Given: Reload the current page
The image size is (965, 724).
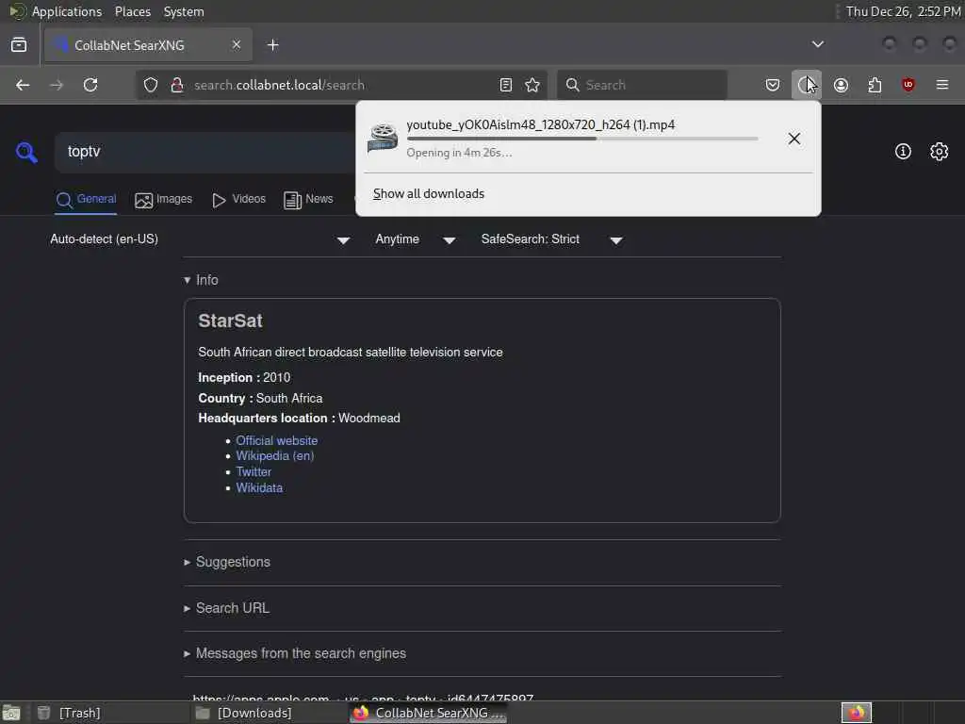Looking at the screenshot, I should [90, 85].
